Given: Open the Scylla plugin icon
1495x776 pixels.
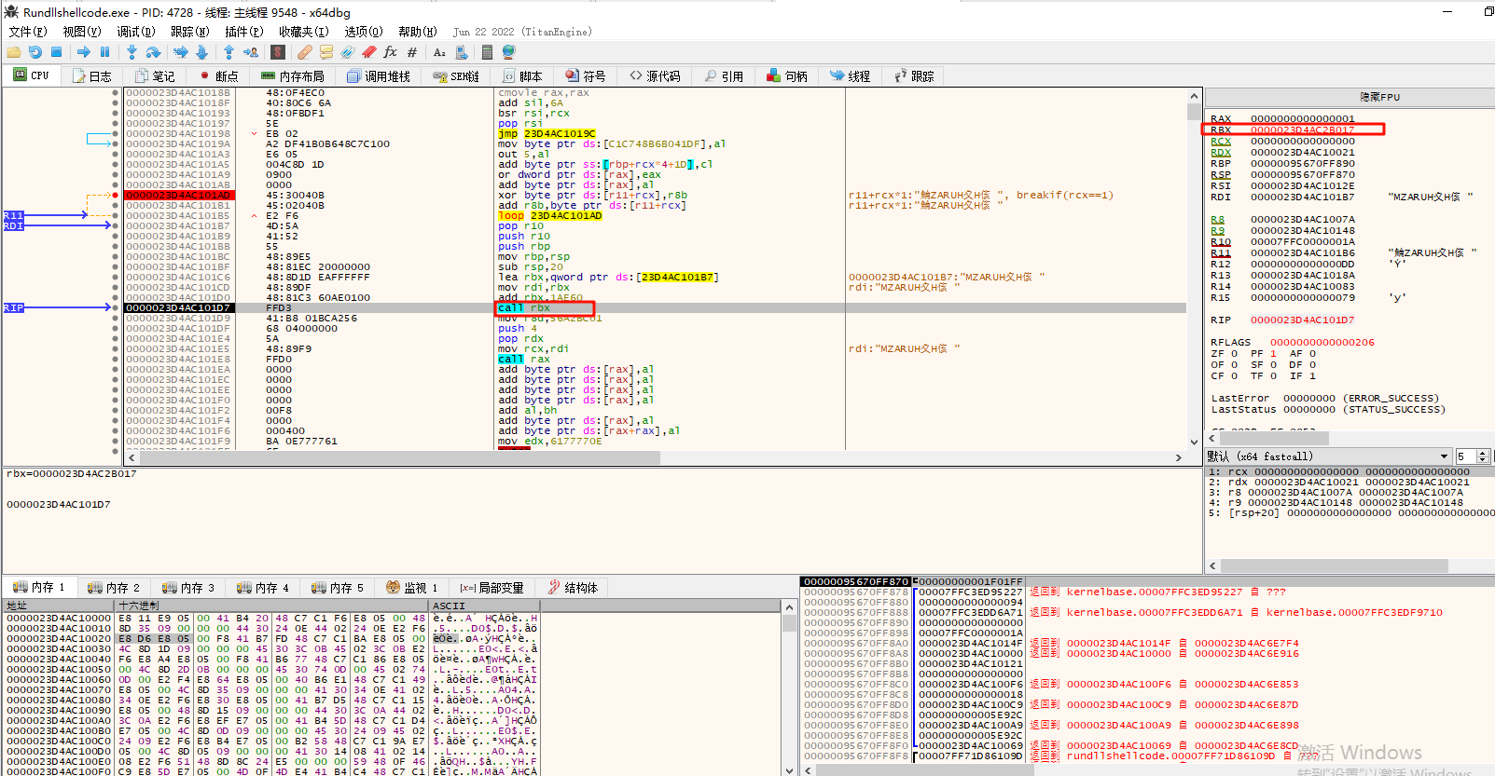Looking at the screenshot, I should click(278, 52).
